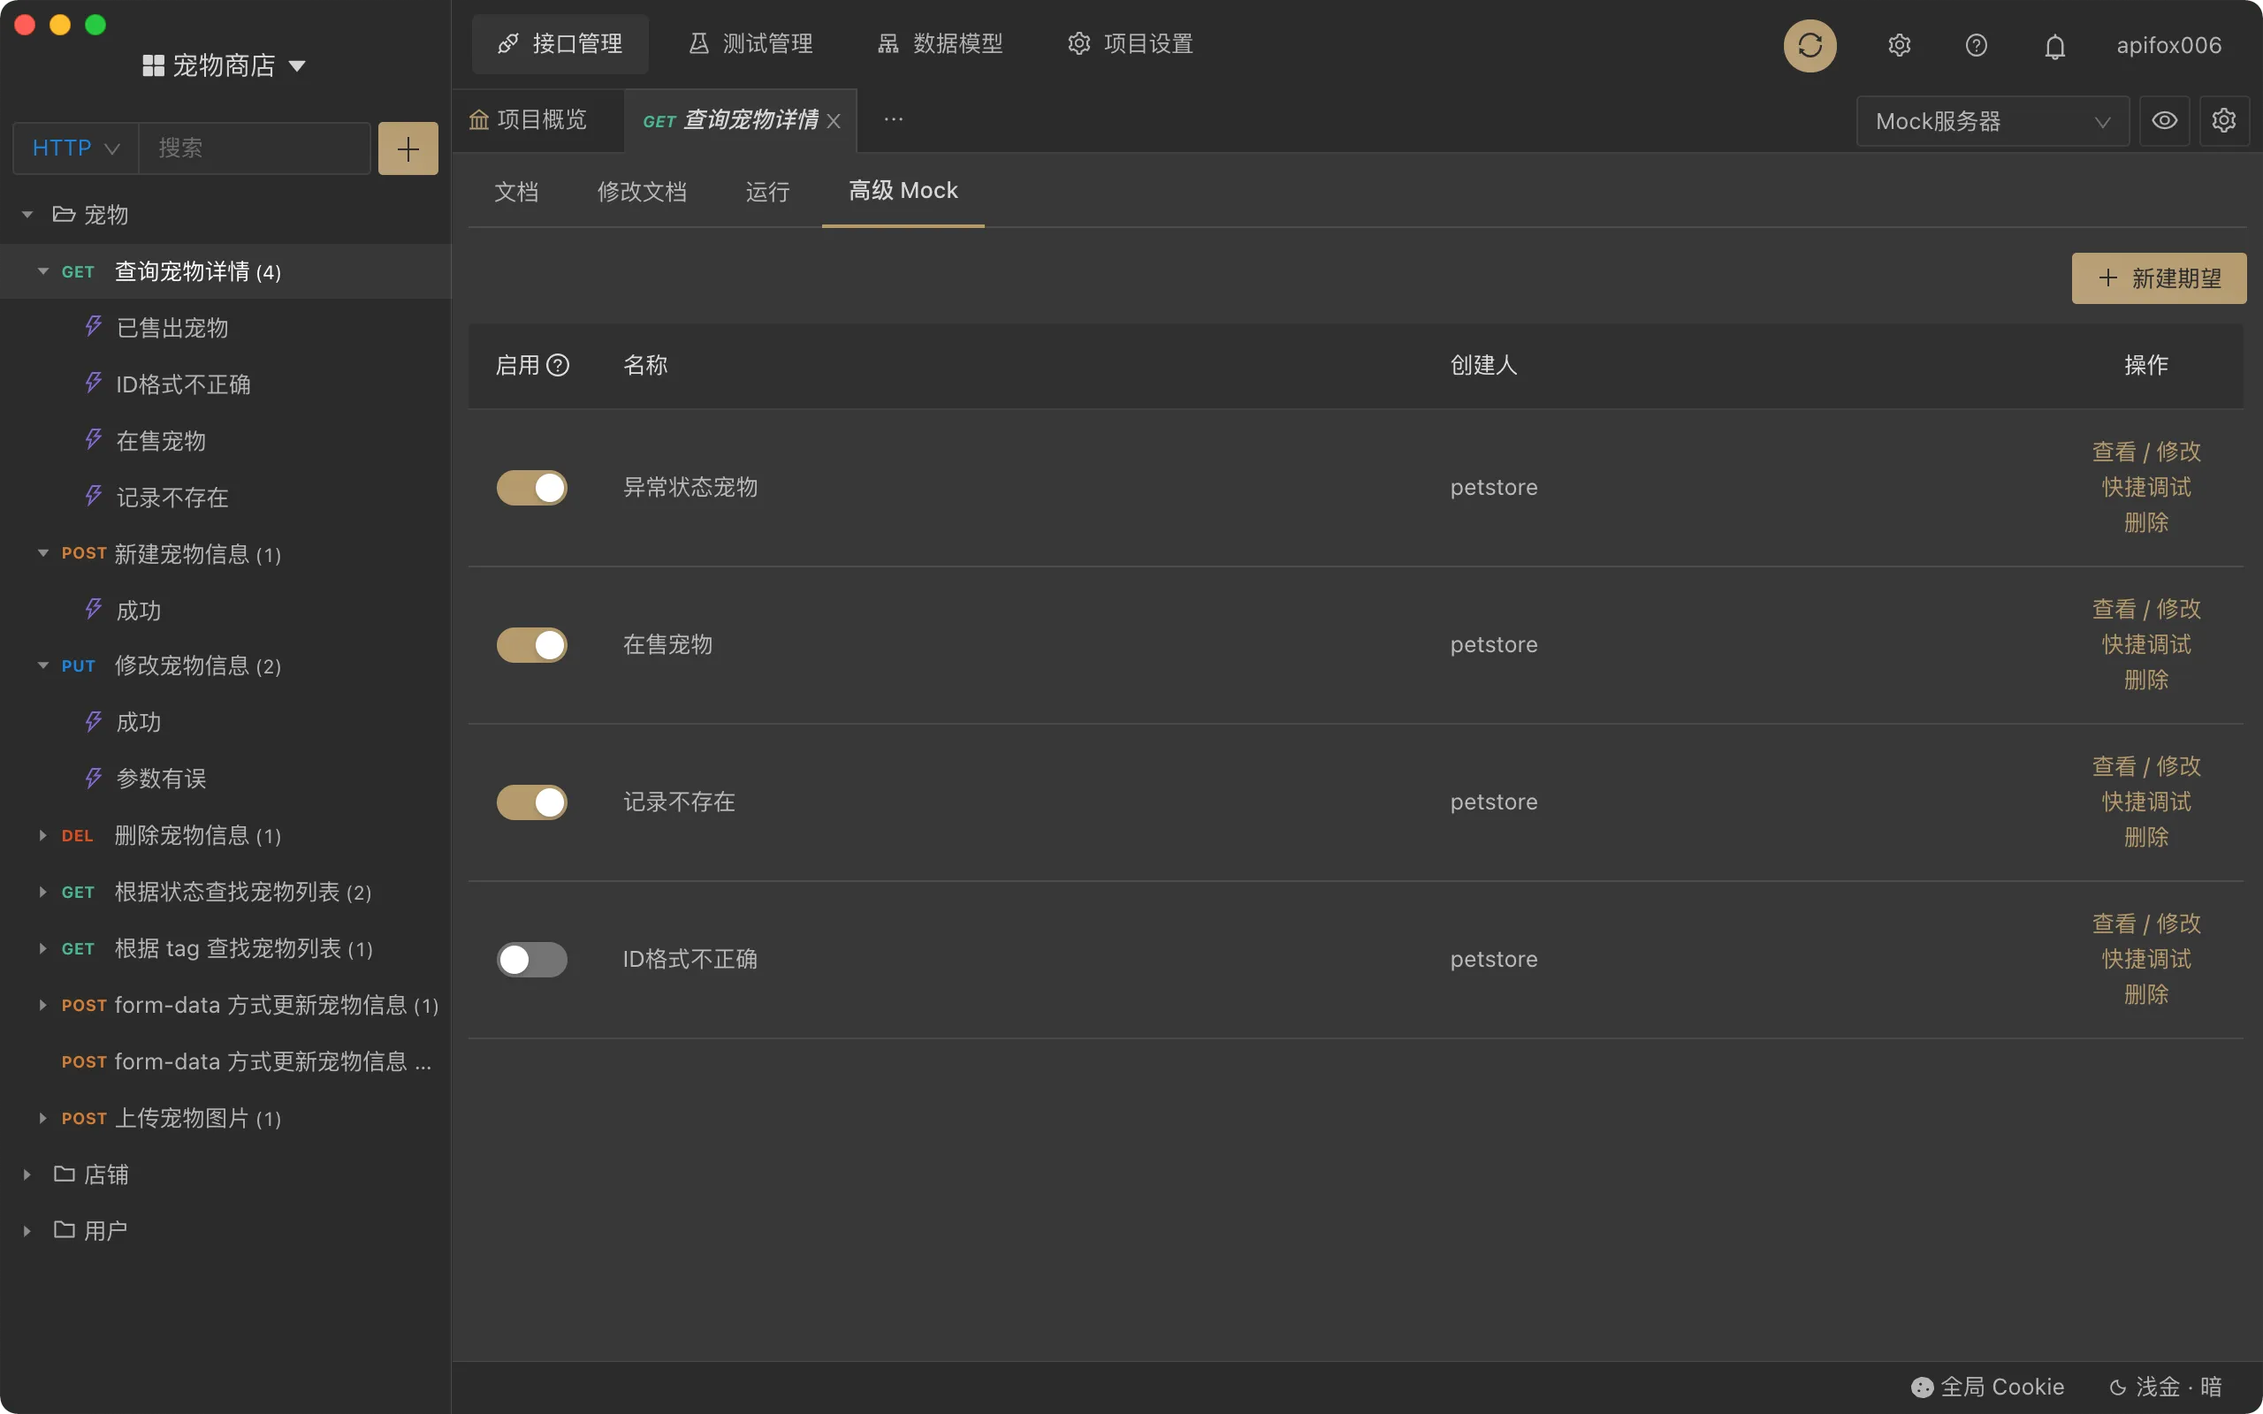Collapse the PUT 修改宠物信息 request
The width and height of the screenshot is (2263, 1414).
(42, 665)
